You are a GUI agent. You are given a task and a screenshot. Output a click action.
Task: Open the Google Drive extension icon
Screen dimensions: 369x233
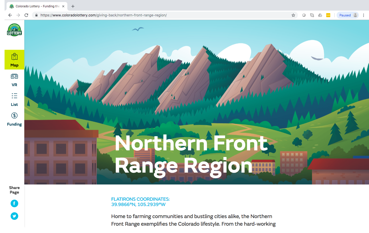coord(320,15)
